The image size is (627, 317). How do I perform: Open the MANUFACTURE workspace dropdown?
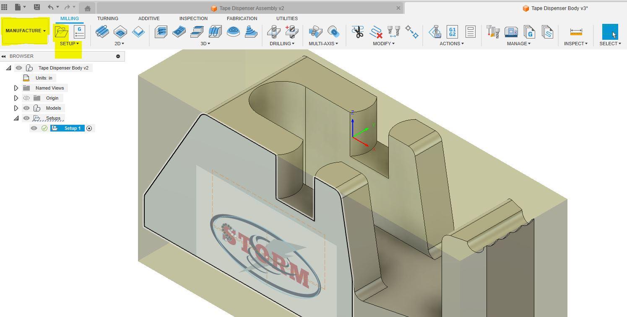click(25, 31)
